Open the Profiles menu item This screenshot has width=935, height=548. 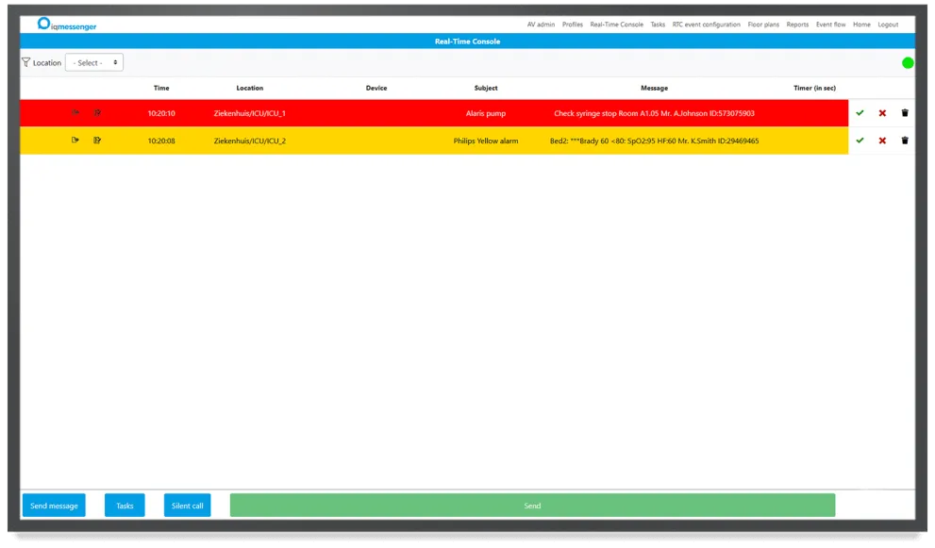click(573, 25)
